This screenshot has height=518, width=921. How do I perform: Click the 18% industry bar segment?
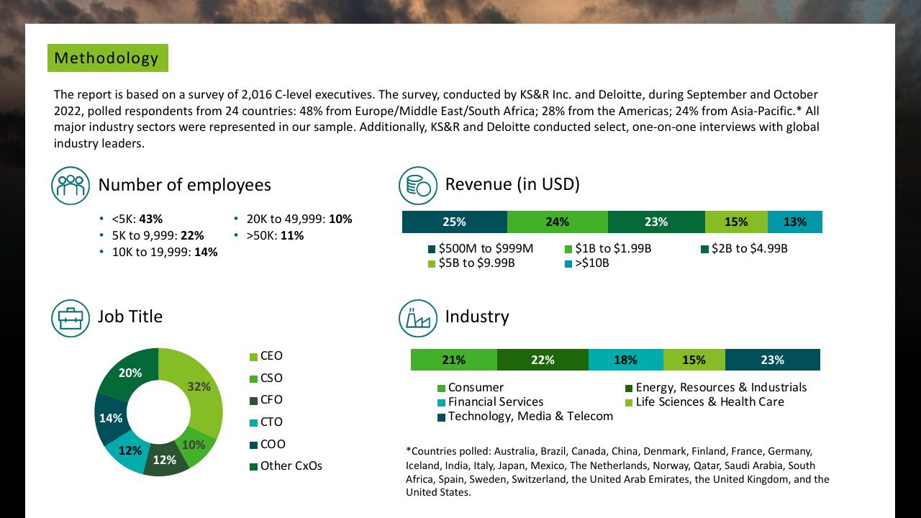[x=626, y=360]
